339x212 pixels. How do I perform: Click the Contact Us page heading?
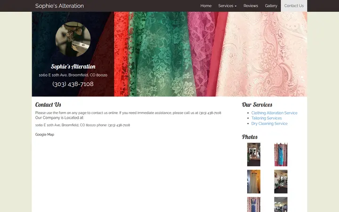[x=48, y=105]
